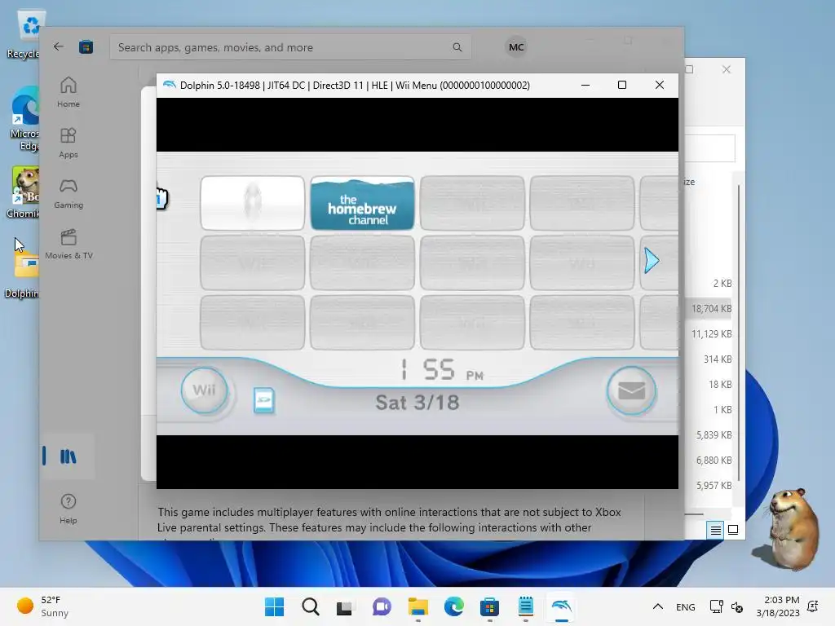Open Microsoft Edge from taskbar
835x626 pixels.
point(453,606)
